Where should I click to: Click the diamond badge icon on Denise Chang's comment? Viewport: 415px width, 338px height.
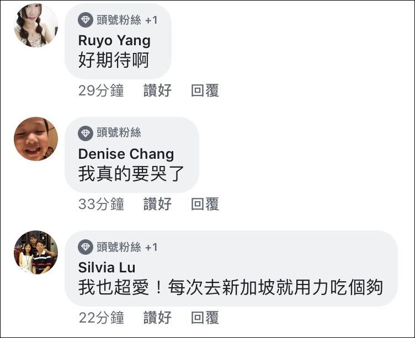pos(86,133)
